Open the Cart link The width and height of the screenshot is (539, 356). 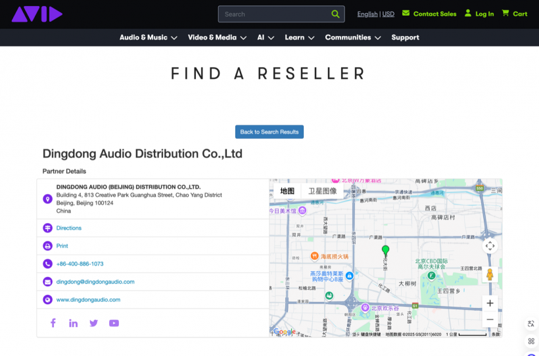pos(520,14)
